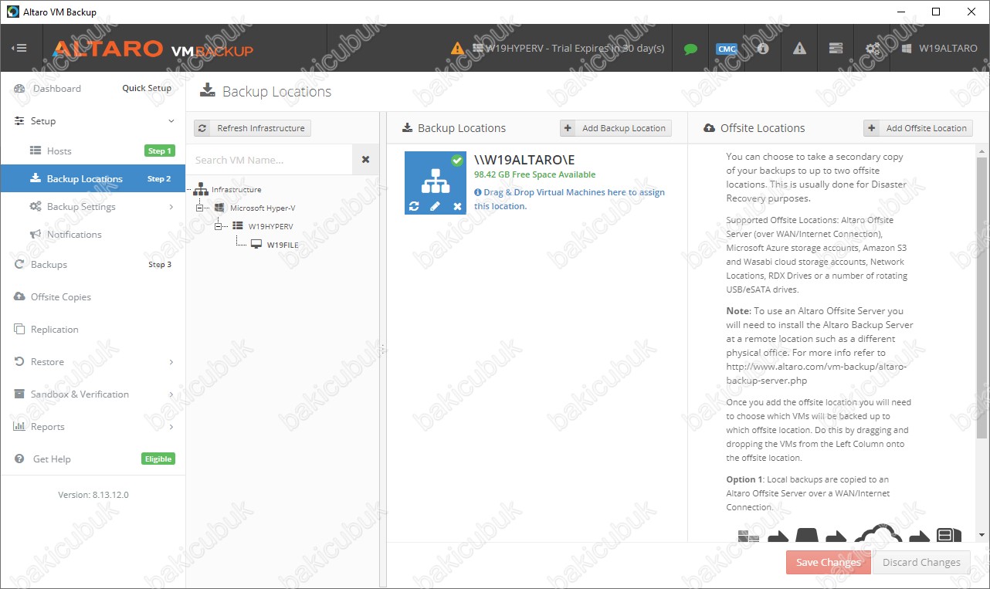Screen dimensions: 990x589
Task: Click the Version: 8.13.12.0 text
Action: coord(93,494)
